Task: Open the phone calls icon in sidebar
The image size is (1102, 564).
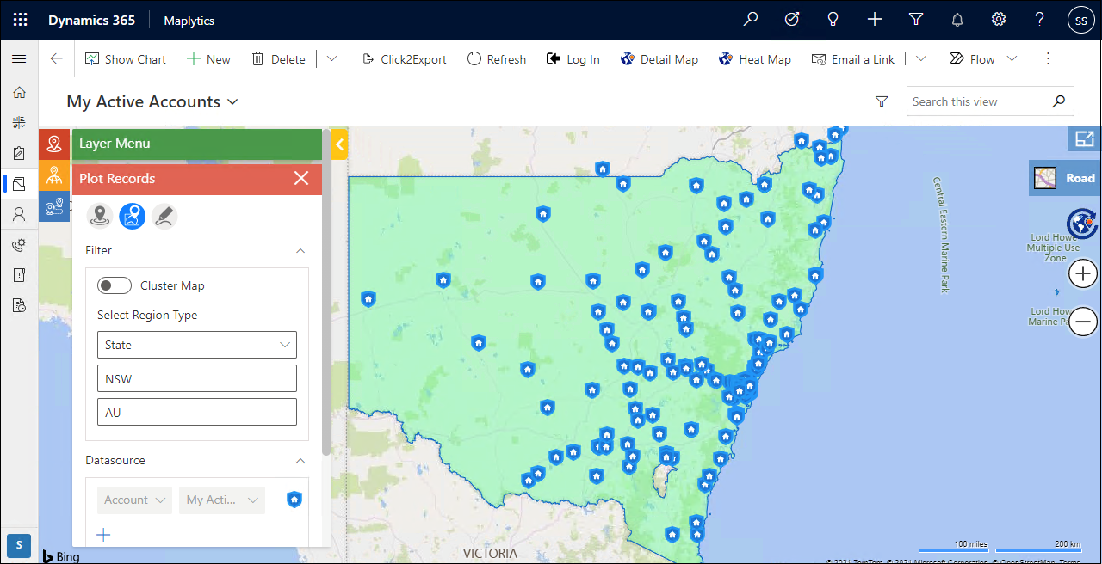Action: pos(19,245)
